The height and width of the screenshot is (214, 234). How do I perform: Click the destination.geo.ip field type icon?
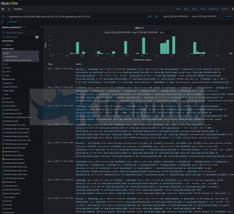point(3,152)
